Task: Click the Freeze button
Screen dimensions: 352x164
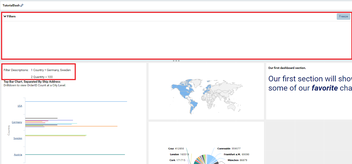Action: pyautogui.click(x=343, y=17)
